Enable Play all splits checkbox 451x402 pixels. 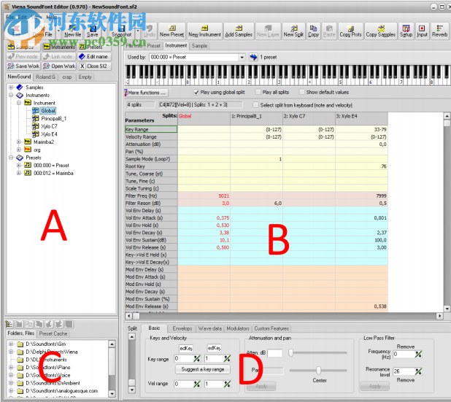(258, 92)
